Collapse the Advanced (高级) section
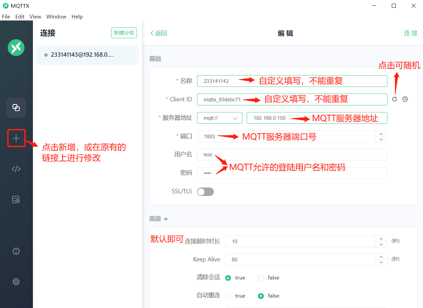 [x=166, y=219]
